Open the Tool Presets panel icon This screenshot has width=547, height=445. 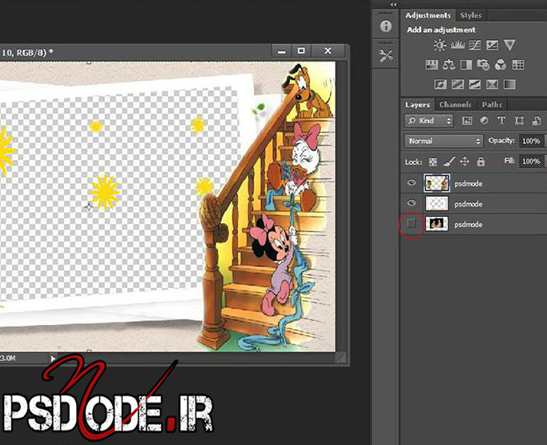(x=385, y=56)
